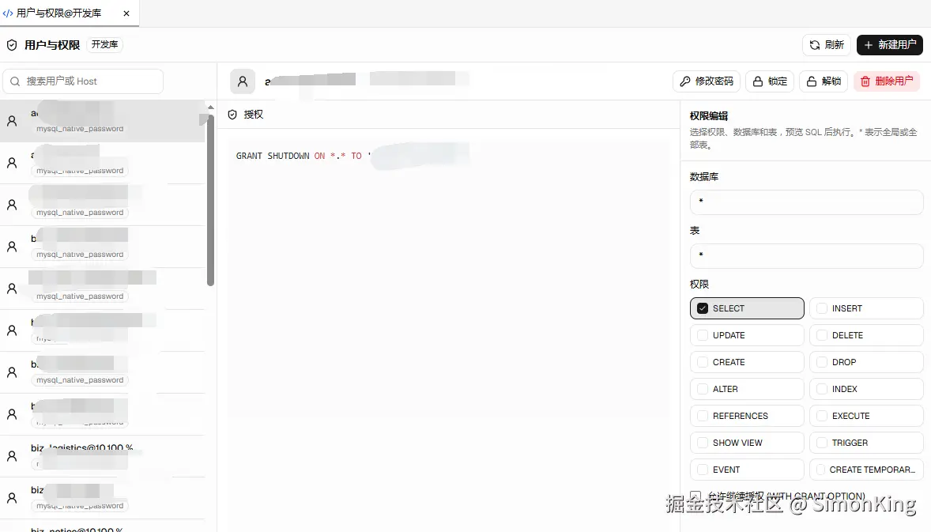Select the user starting with biz_logistics@10.100
The height and width of the screenshot is (532, 931).
[102, 456]
